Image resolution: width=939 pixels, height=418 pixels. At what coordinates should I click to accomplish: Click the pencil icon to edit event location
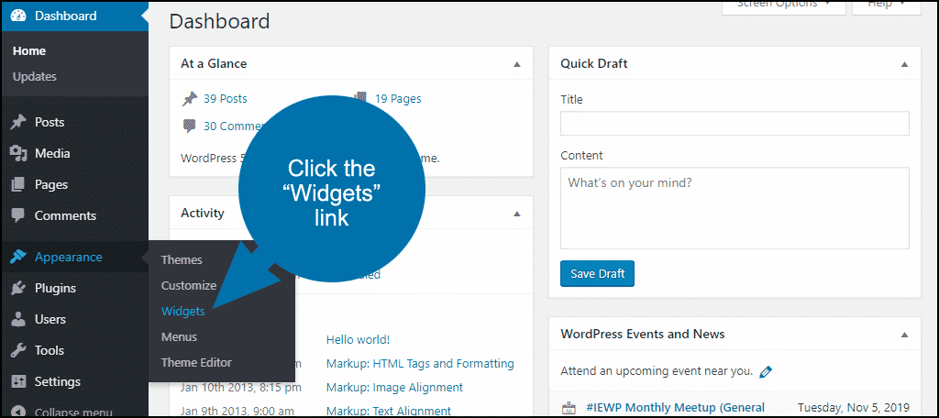(x=765, y=372)
